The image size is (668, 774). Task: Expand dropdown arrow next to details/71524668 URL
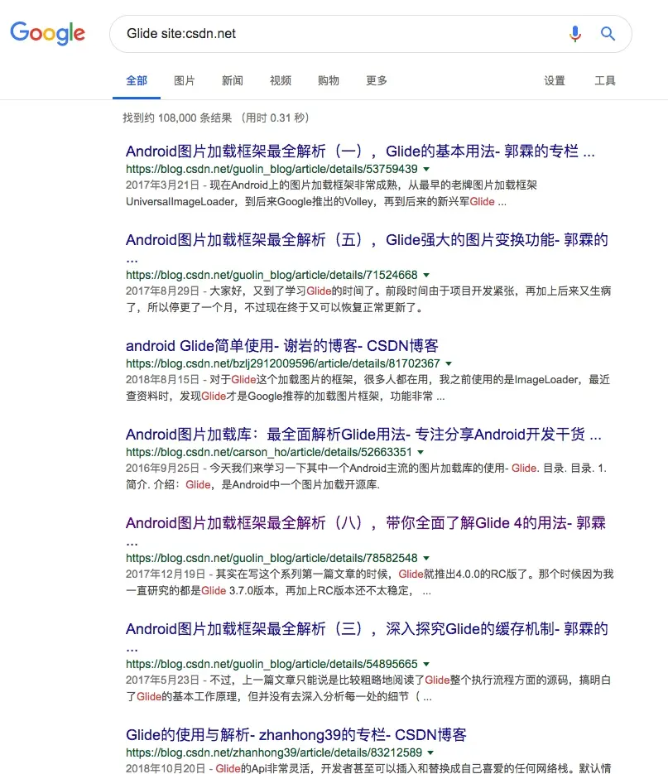point(426,276)
